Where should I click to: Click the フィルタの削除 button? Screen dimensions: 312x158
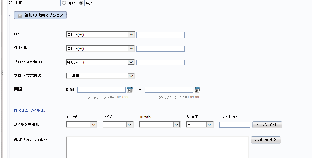tap(266, 140)
